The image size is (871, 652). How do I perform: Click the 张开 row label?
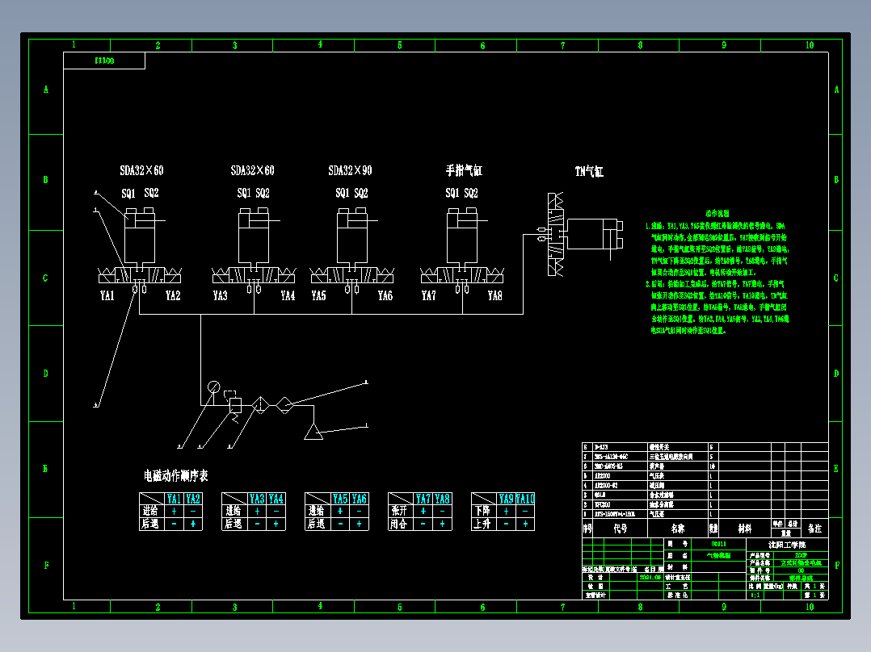point(399,511)
